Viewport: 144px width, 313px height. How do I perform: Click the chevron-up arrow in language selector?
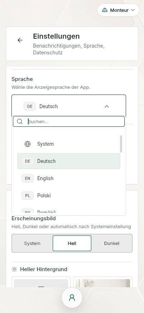pos(107,106)
